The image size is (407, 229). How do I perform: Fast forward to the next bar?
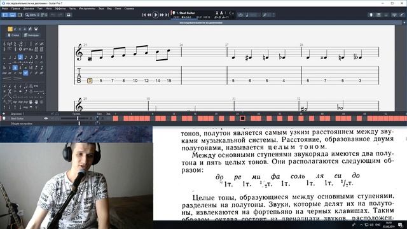coord(162,15)
